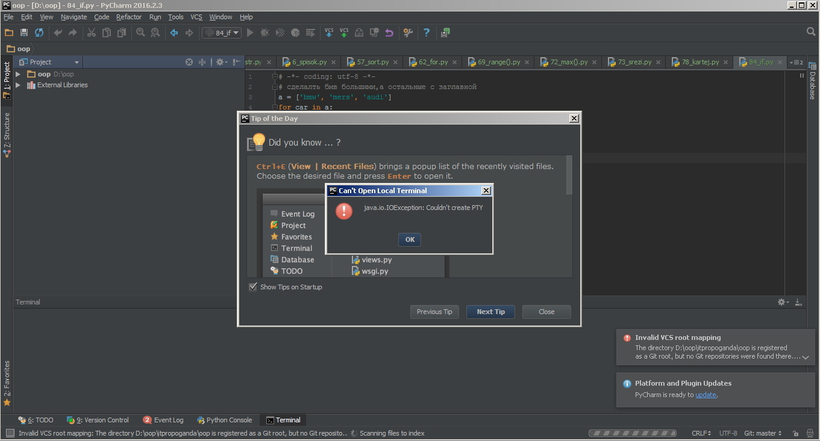Expand the oop project folder node

[x=18, y=74]
